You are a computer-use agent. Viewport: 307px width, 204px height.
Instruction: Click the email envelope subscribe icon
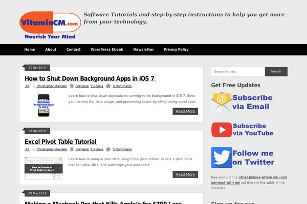(x=222, y=102)
